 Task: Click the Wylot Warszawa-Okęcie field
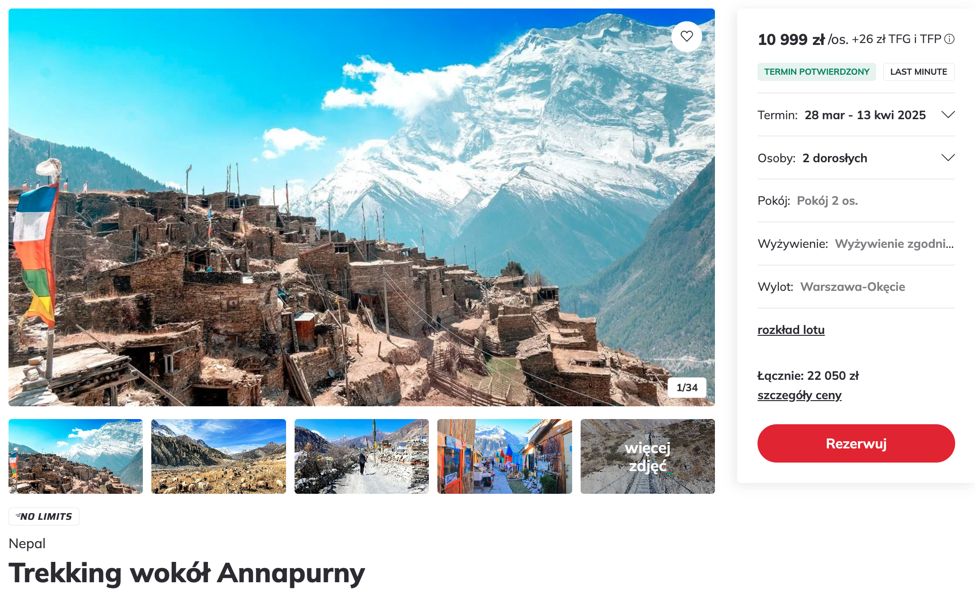click(856, 287)
